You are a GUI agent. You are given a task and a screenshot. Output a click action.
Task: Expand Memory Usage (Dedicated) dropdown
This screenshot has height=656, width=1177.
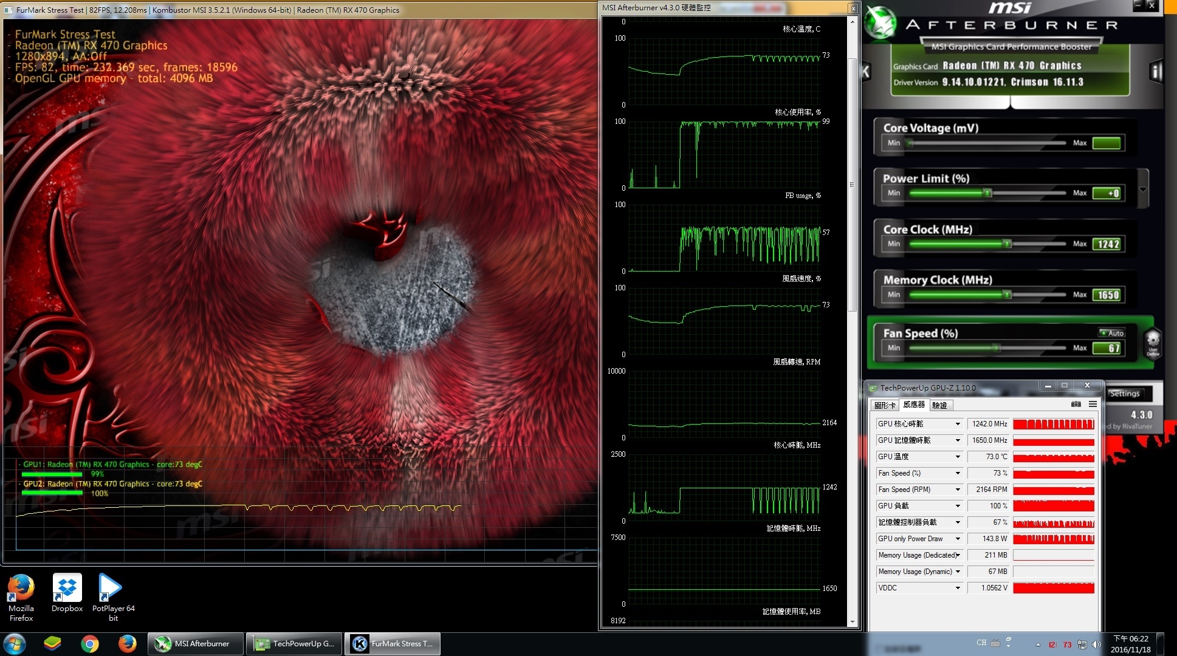[958, 555]
